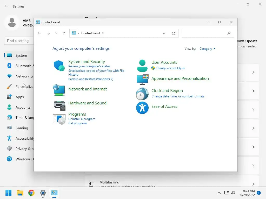Open File Explorer from the taskbar
This screenshot has height=199, width=266.
[x=20, y=193]
